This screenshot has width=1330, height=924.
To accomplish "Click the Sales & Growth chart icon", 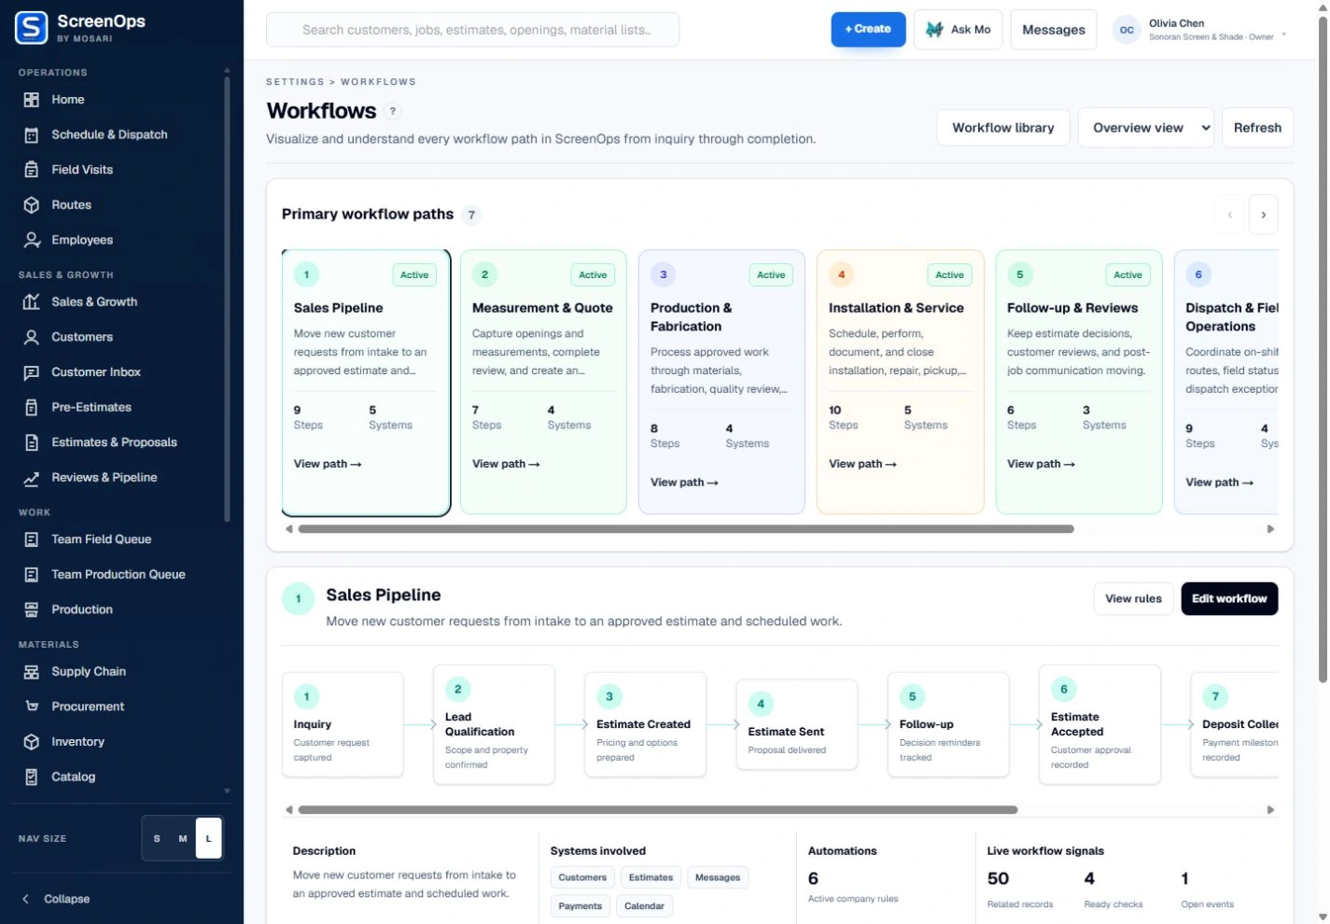I will [x=31, y=302].
